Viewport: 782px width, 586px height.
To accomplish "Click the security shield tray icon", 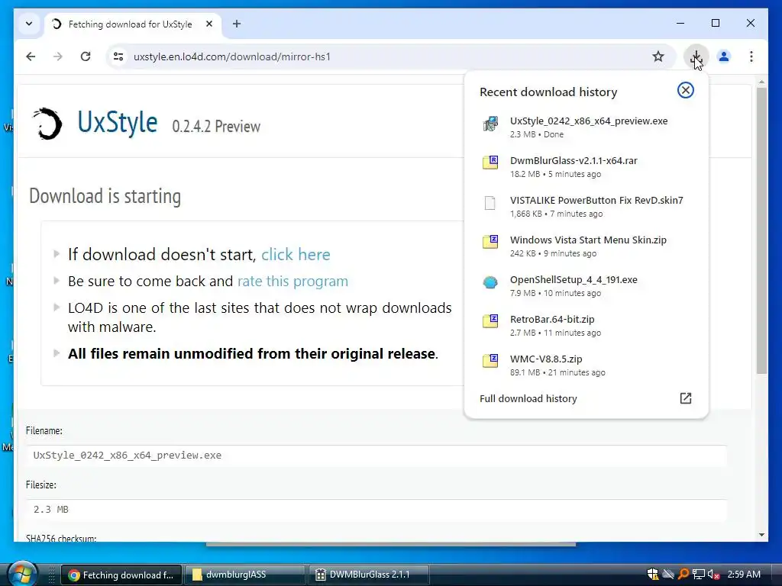I will pyautogui.click(x=652, y=574).
